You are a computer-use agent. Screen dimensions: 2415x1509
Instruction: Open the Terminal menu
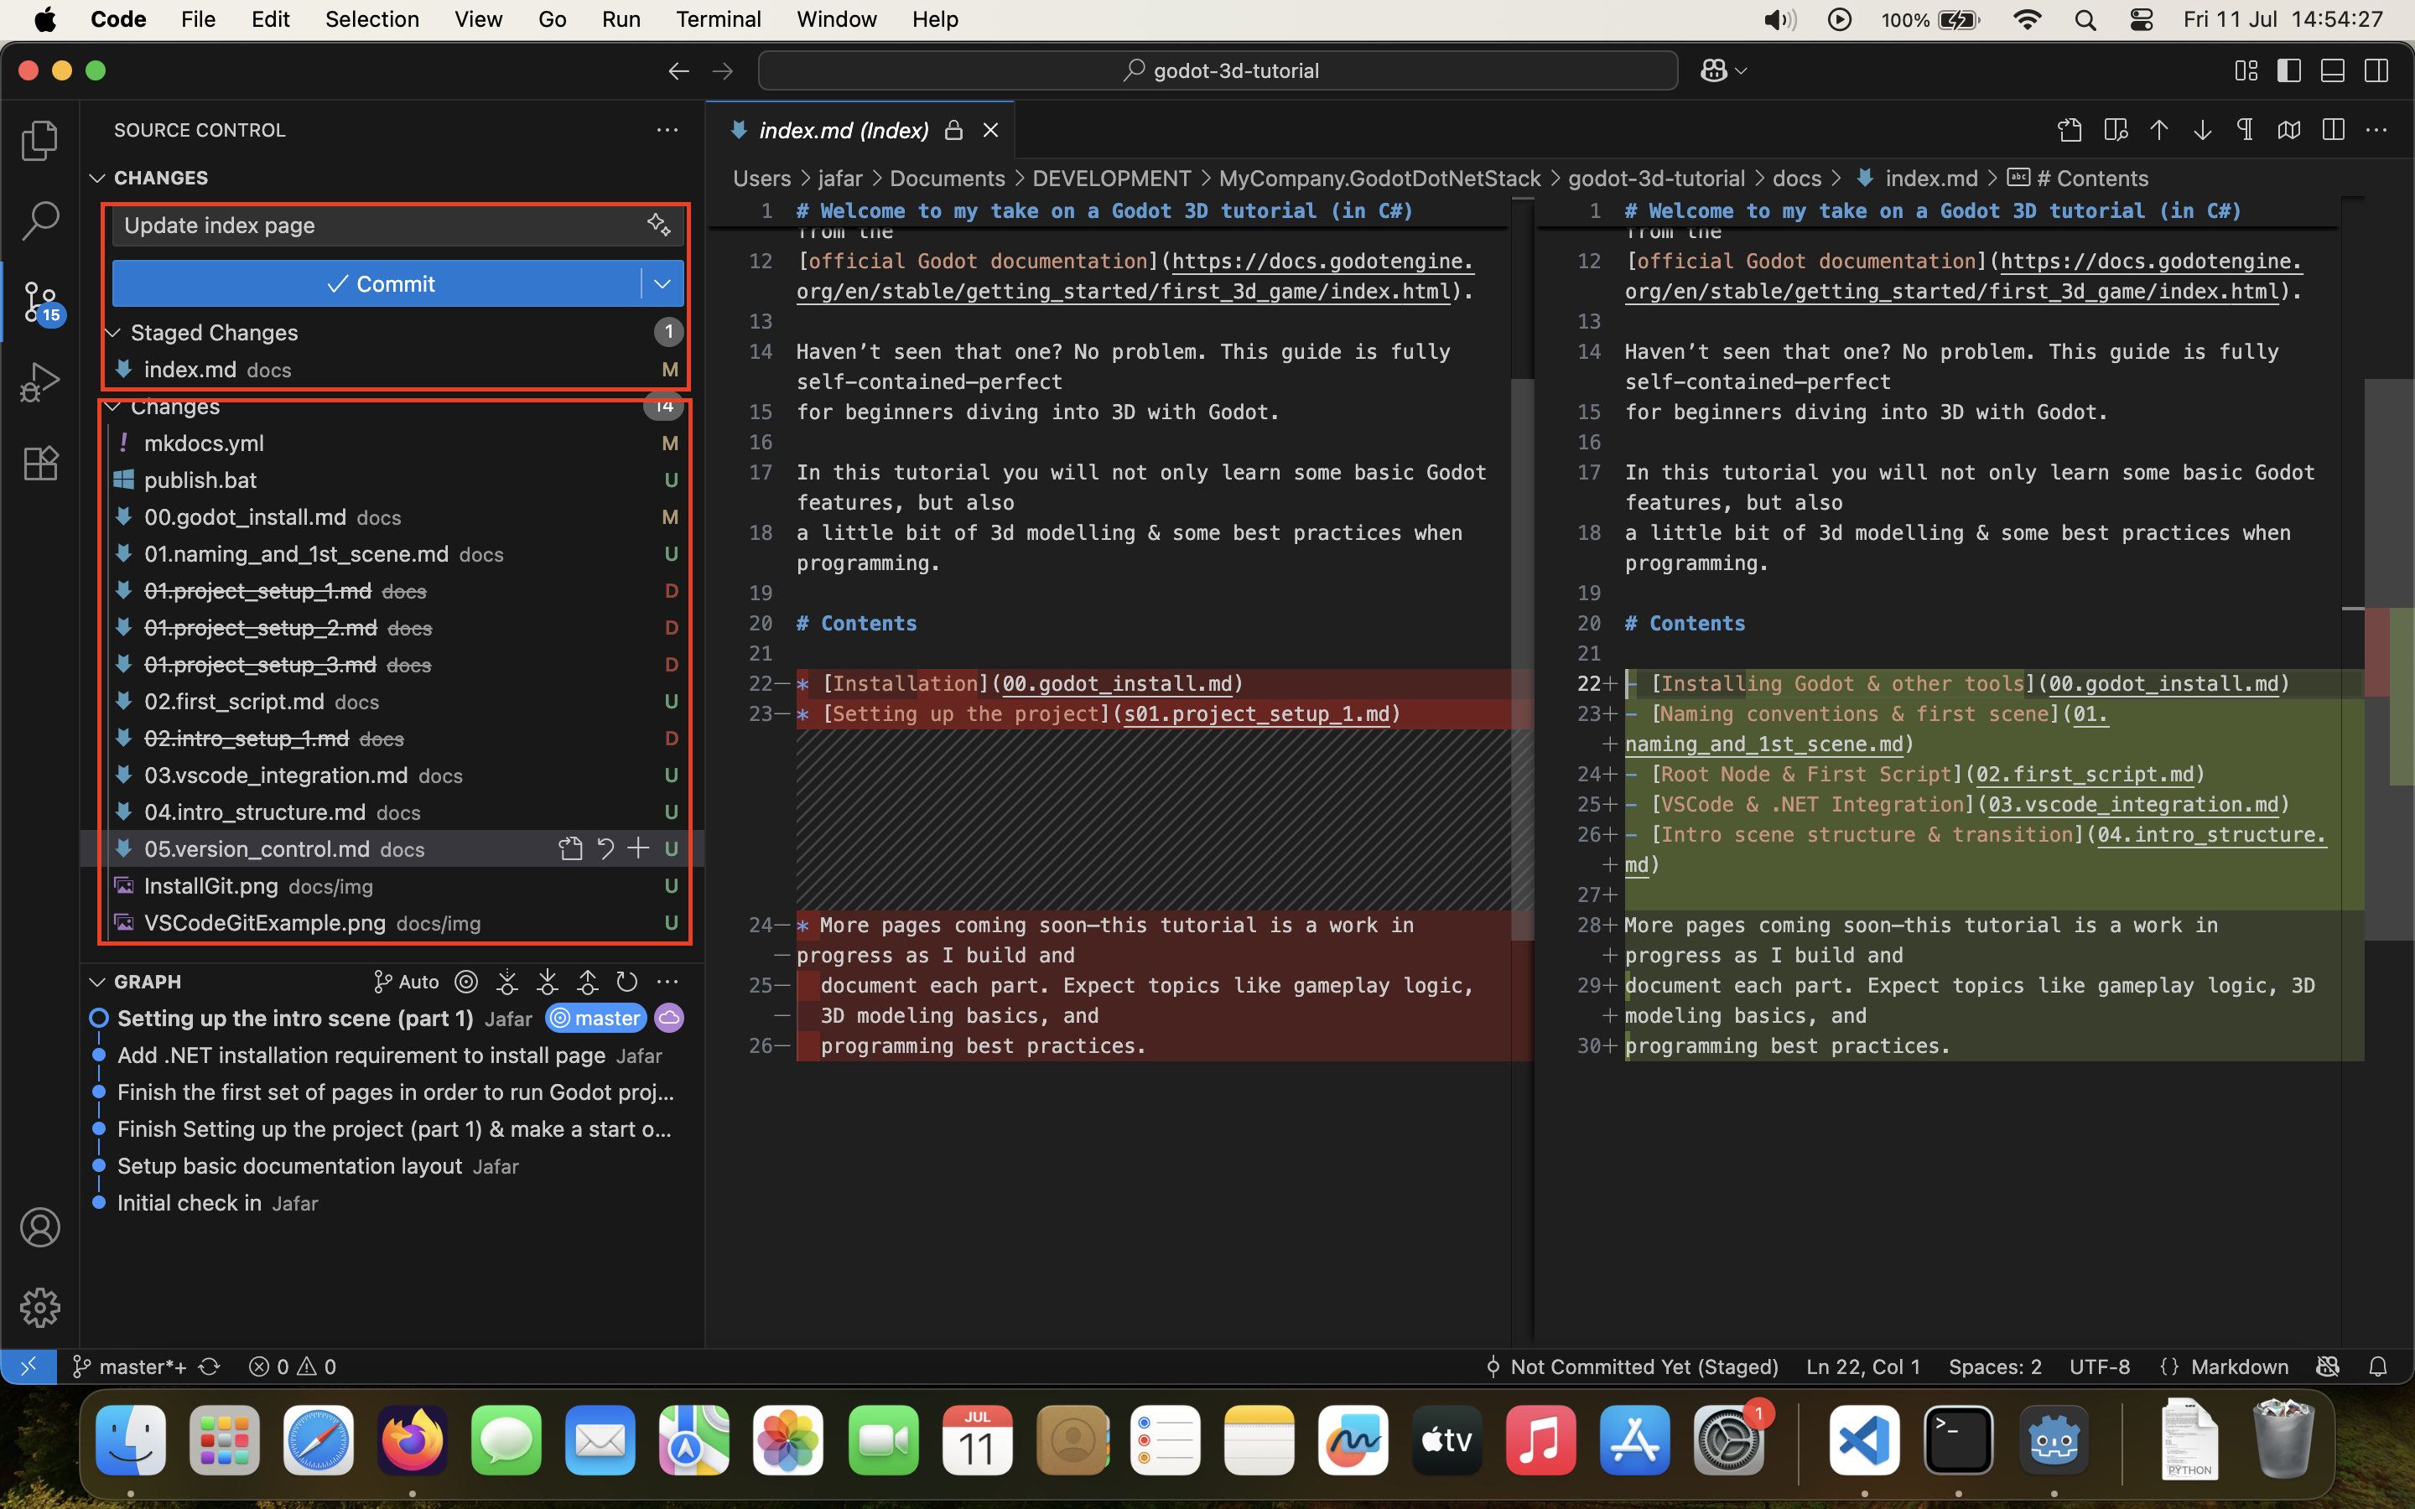[719, 19]
